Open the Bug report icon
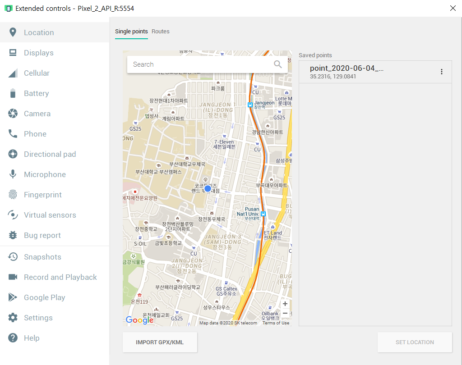462x365 pixels. (x=13, y=235)
